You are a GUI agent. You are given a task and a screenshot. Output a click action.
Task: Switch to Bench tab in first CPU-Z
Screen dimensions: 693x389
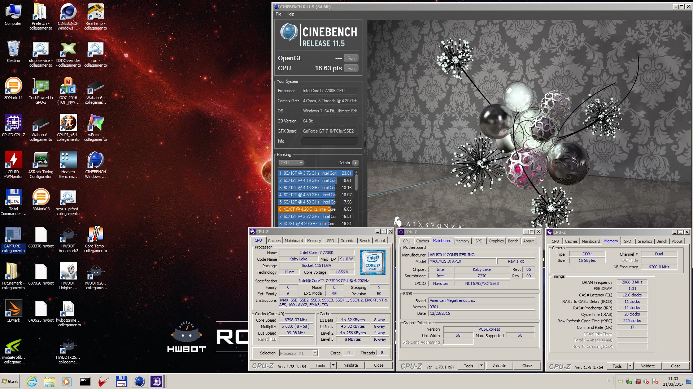point(365,241)
